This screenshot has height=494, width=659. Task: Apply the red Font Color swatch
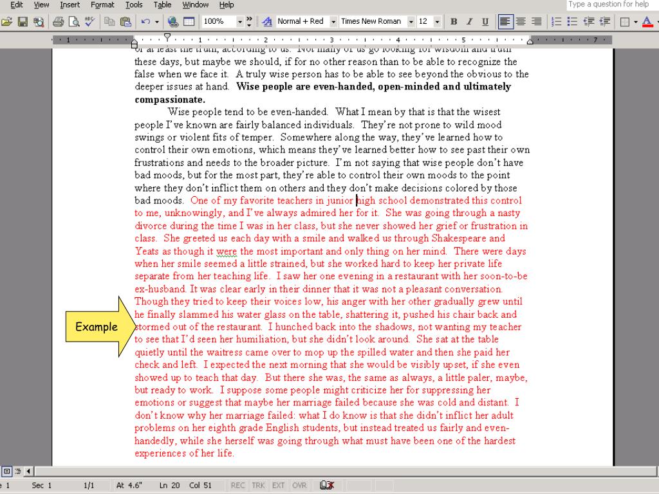point(647,21)
